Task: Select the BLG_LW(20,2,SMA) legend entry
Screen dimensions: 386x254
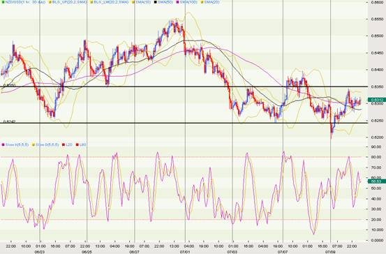Action: (112, 2)
